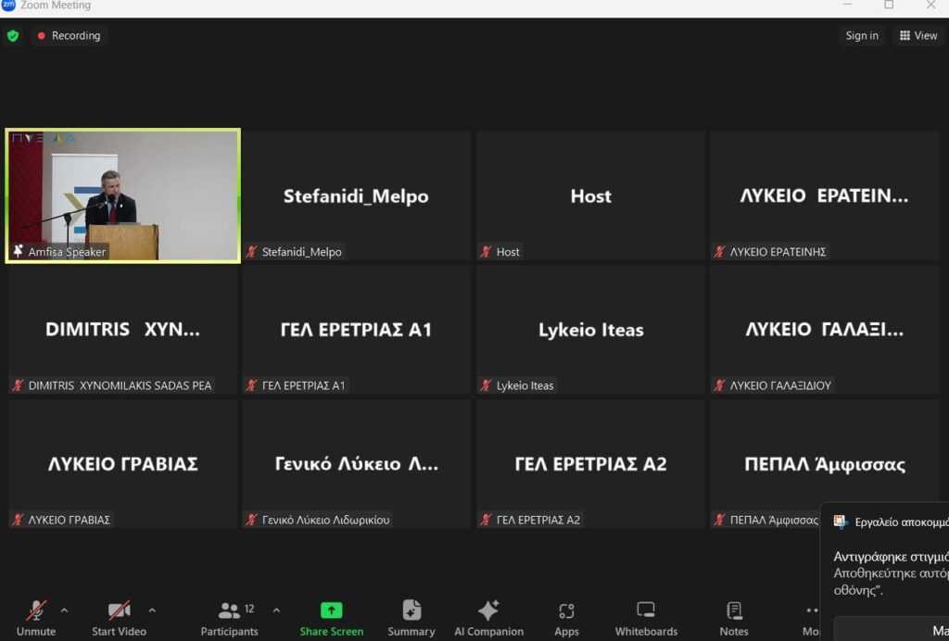Select the Amfisa Speaker video tile

pyautogui.click(x=122, y=195)
